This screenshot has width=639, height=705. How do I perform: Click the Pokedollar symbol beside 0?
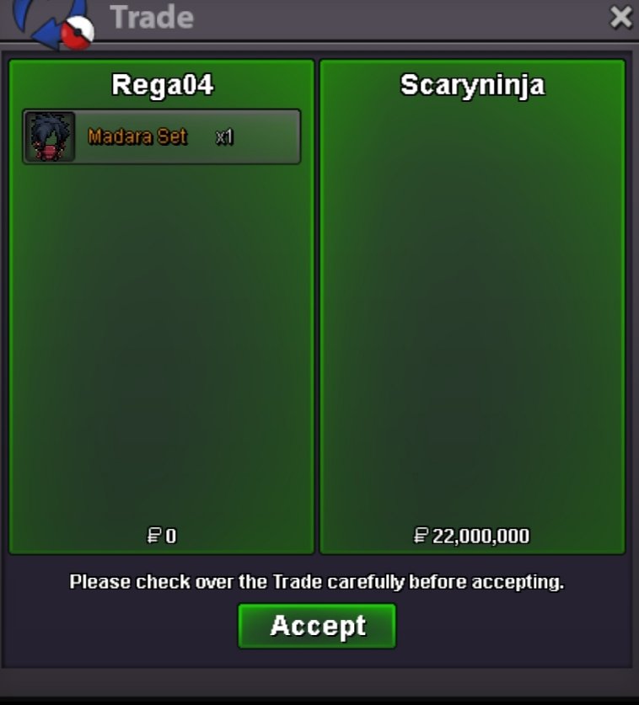154,535
